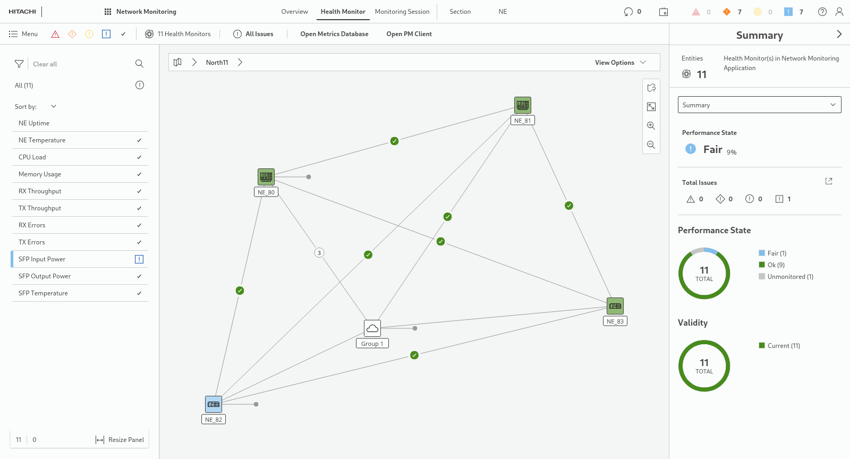Open the filter search magnifier icon
This screenshot has width=850, height=459.
[x=139, y=64]
